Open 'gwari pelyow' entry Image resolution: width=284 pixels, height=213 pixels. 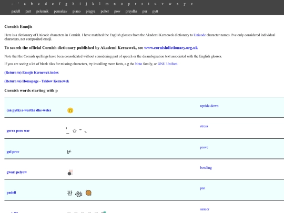pyautogui.click(x=17, y=172)
